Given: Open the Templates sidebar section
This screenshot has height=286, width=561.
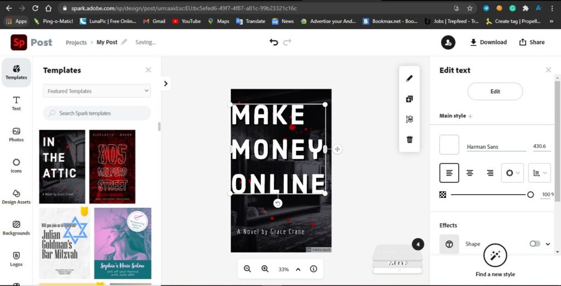Looking at the screenshot, I should click(16, 73).
